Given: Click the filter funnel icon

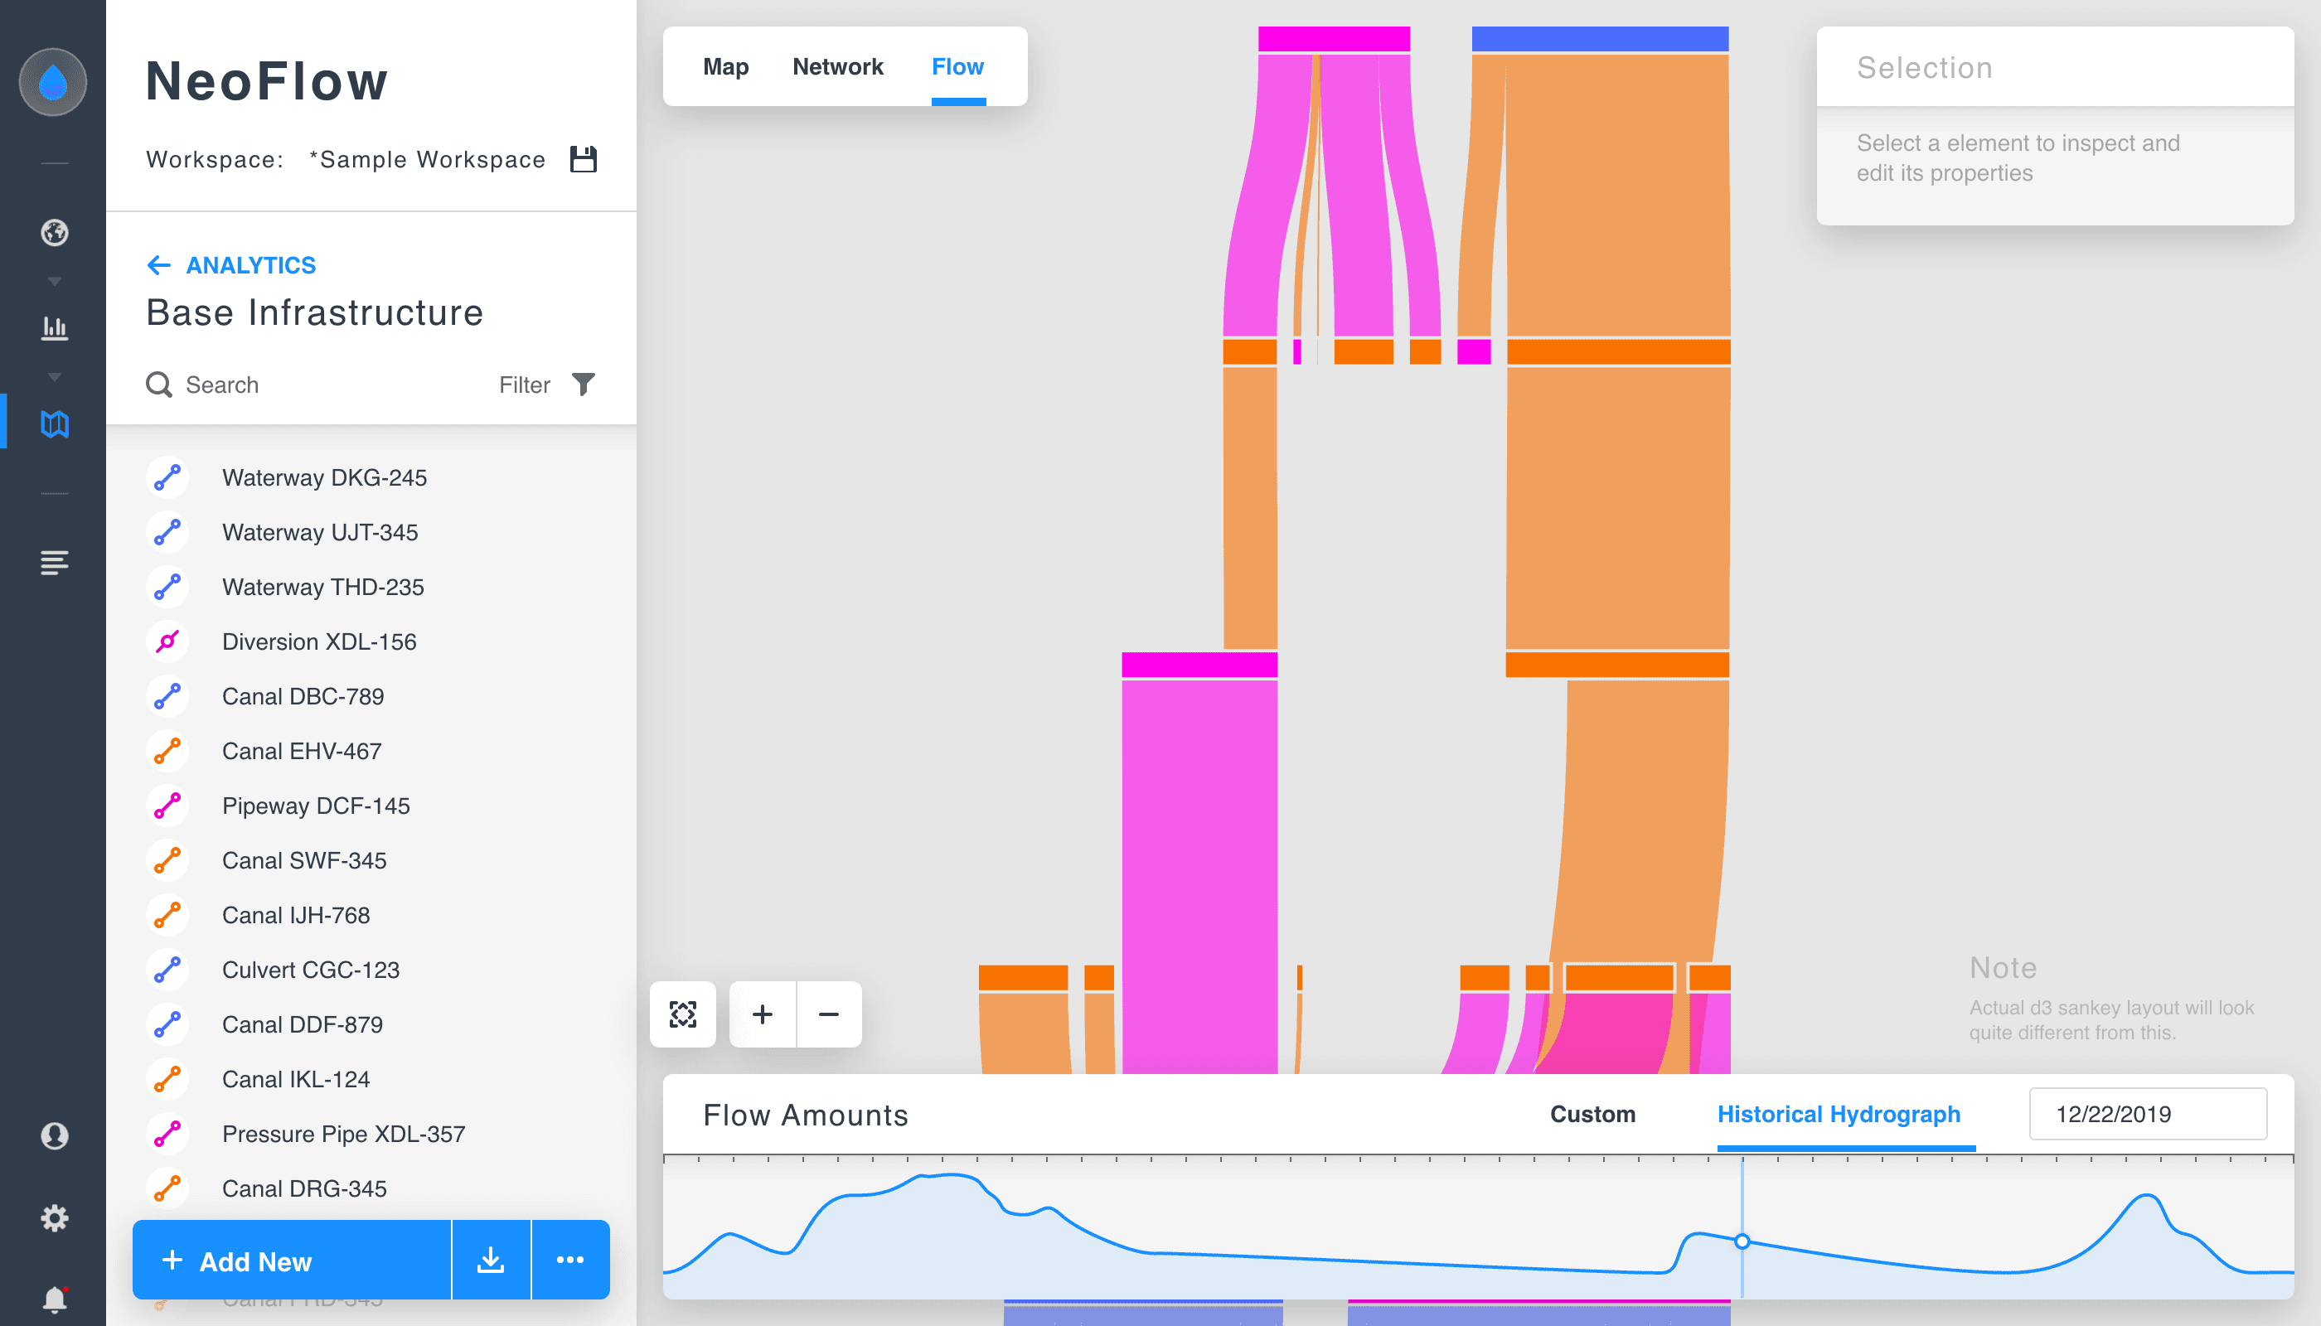Looking at the screenshot, I should (x=584, y=385).
